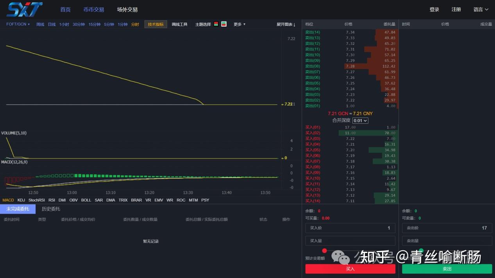The image size is (495, 278).
Task: Select the RSI indicator
Action: point(52,200)
